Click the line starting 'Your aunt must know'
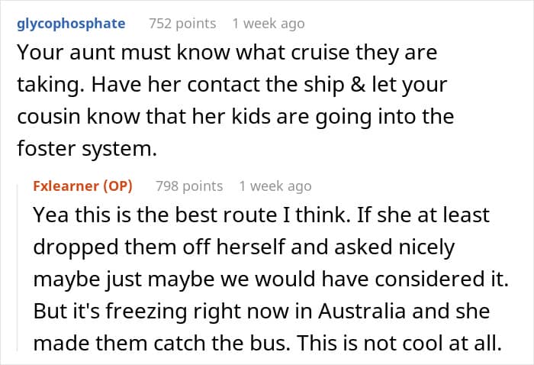The image size is (534, 365). point(227,53)
